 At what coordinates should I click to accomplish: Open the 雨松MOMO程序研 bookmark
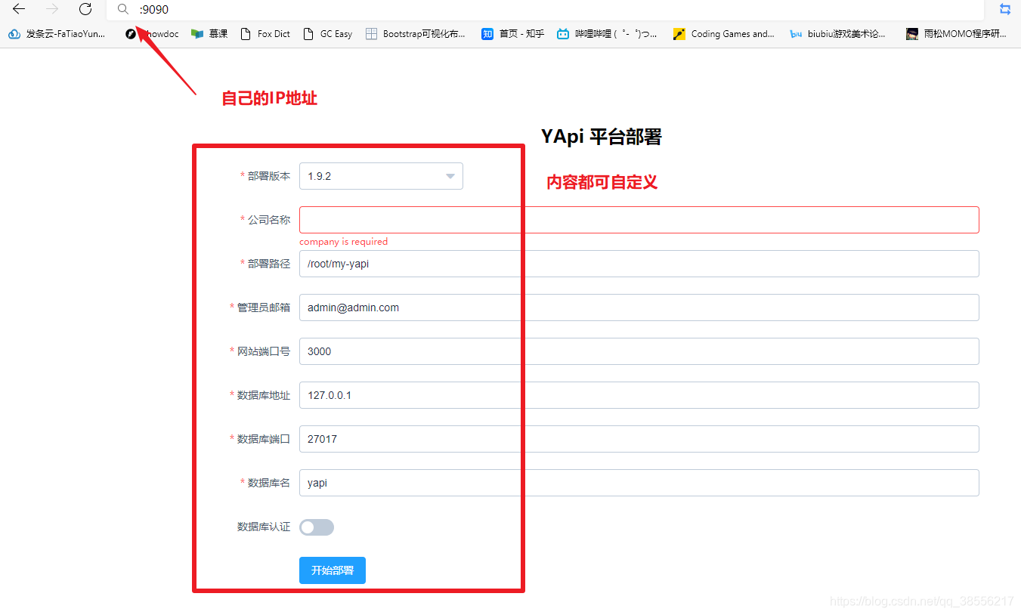click(x=955, y=33)
